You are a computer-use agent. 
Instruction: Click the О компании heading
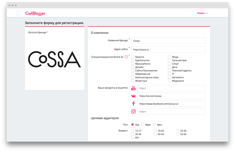point(100,33)
